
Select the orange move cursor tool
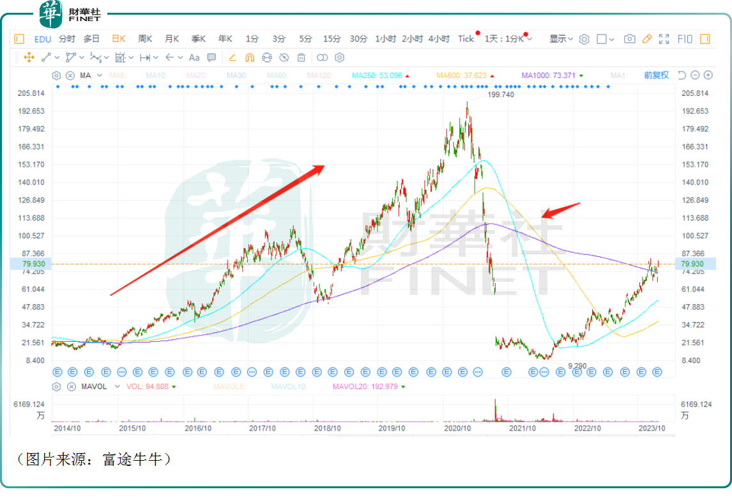pyautogui.click(x=29, y=58)
